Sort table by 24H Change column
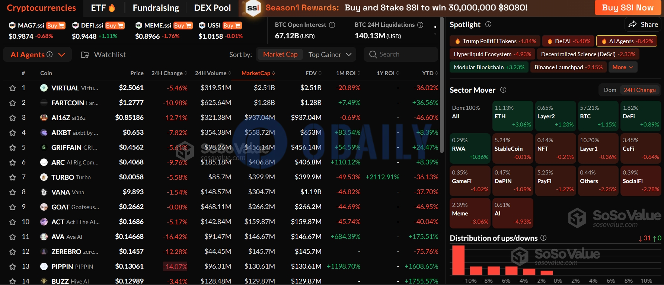The height and width of the screenshot is (285, 664). point(169,73)
